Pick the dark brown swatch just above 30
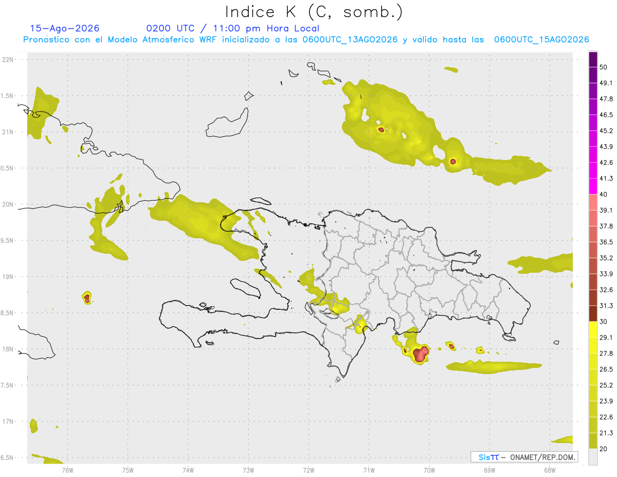 click(x=593, y=313)
